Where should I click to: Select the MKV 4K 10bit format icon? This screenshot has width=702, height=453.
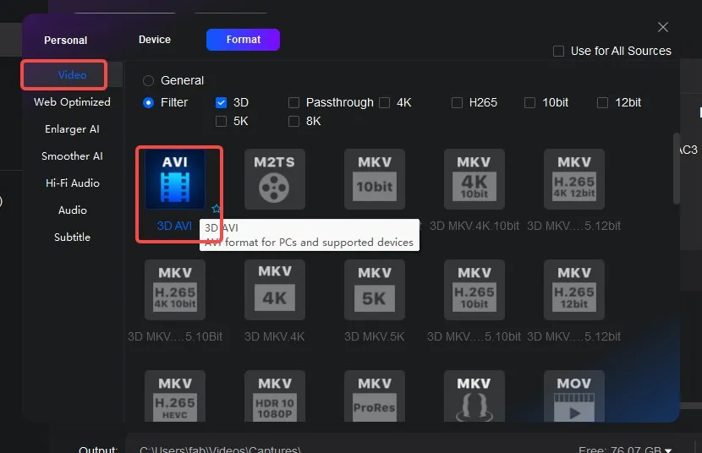(x=474, y=179)
